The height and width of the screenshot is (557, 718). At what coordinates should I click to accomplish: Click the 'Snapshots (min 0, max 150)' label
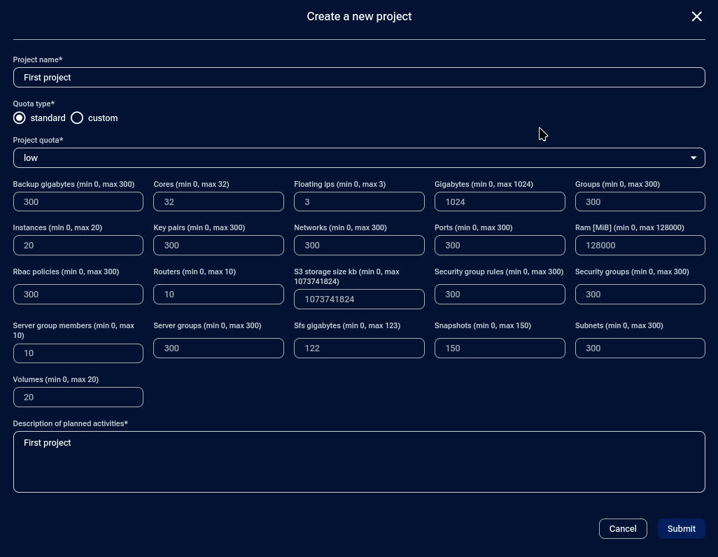pos(483,325)
